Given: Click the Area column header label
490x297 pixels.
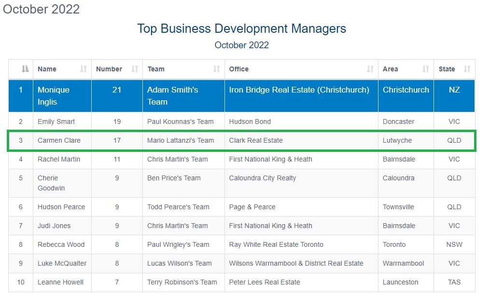Looking at the screenshot, I should coord(391,69).
